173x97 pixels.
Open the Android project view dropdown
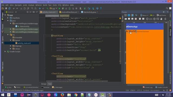click(x=11, y=12)
